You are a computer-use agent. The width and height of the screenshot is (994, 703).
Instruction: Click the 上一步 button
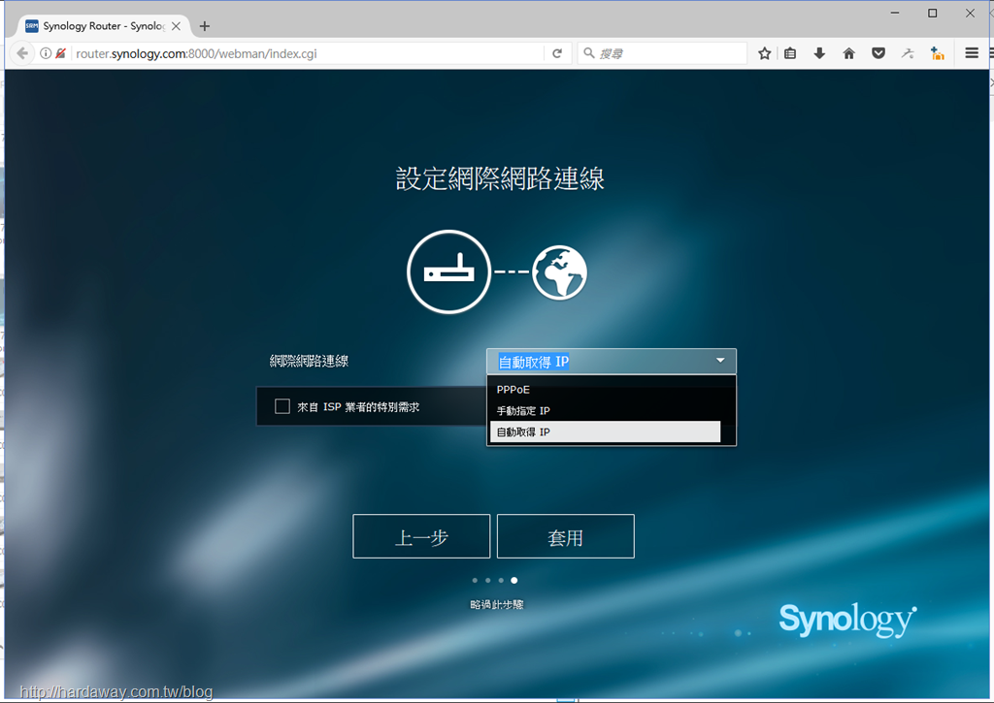421,536
